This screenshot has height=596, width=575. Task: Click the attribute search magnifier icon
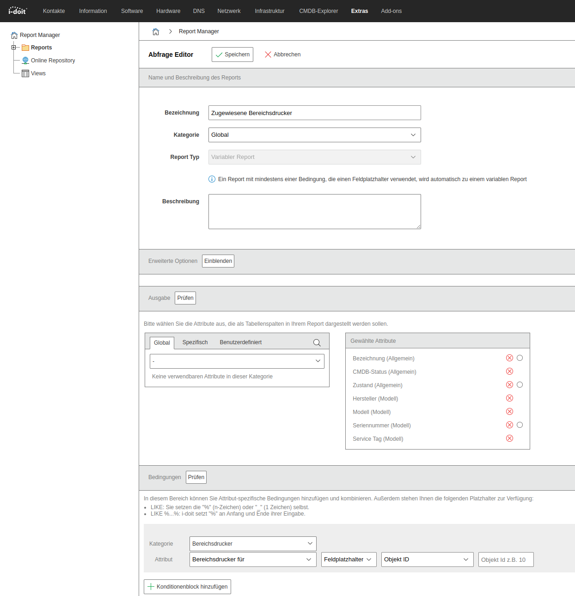[x=317, y=342]
